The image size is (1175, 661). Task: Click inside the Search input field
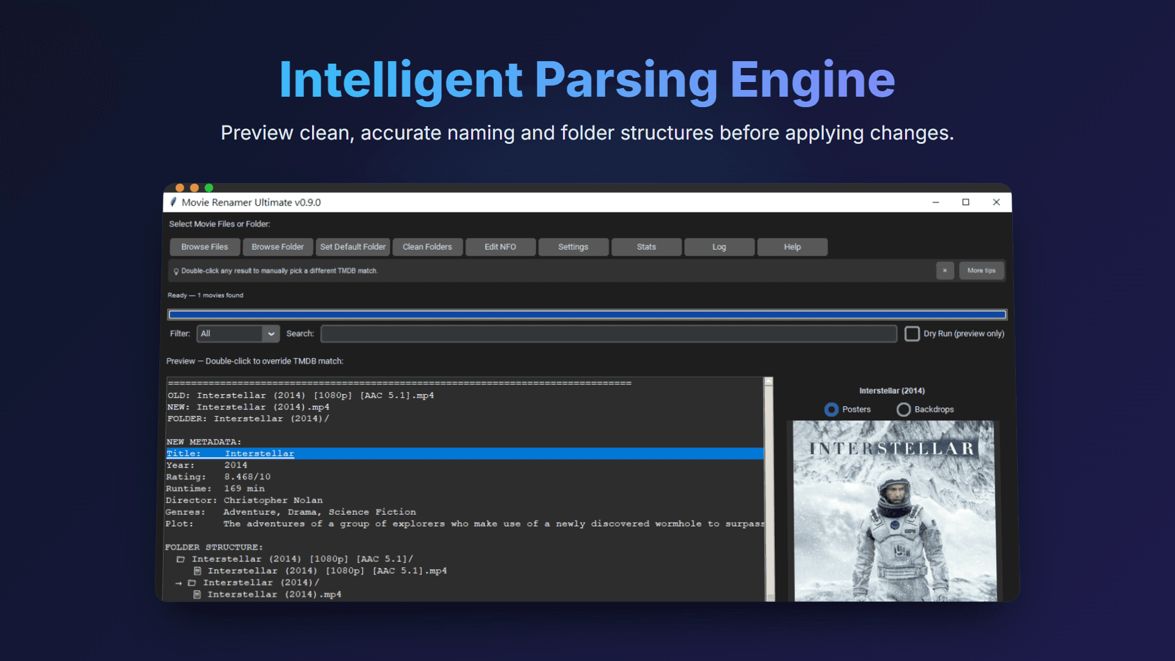coord(609,334)
